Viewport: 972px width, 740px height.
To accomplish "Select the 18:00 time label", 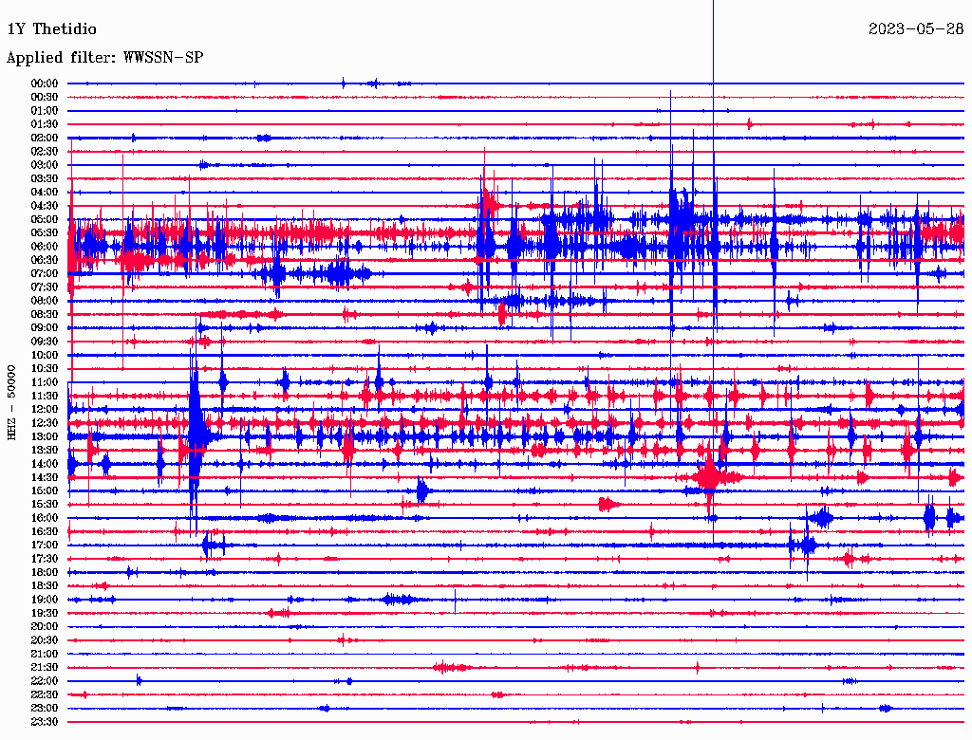I will pos(45,573).
